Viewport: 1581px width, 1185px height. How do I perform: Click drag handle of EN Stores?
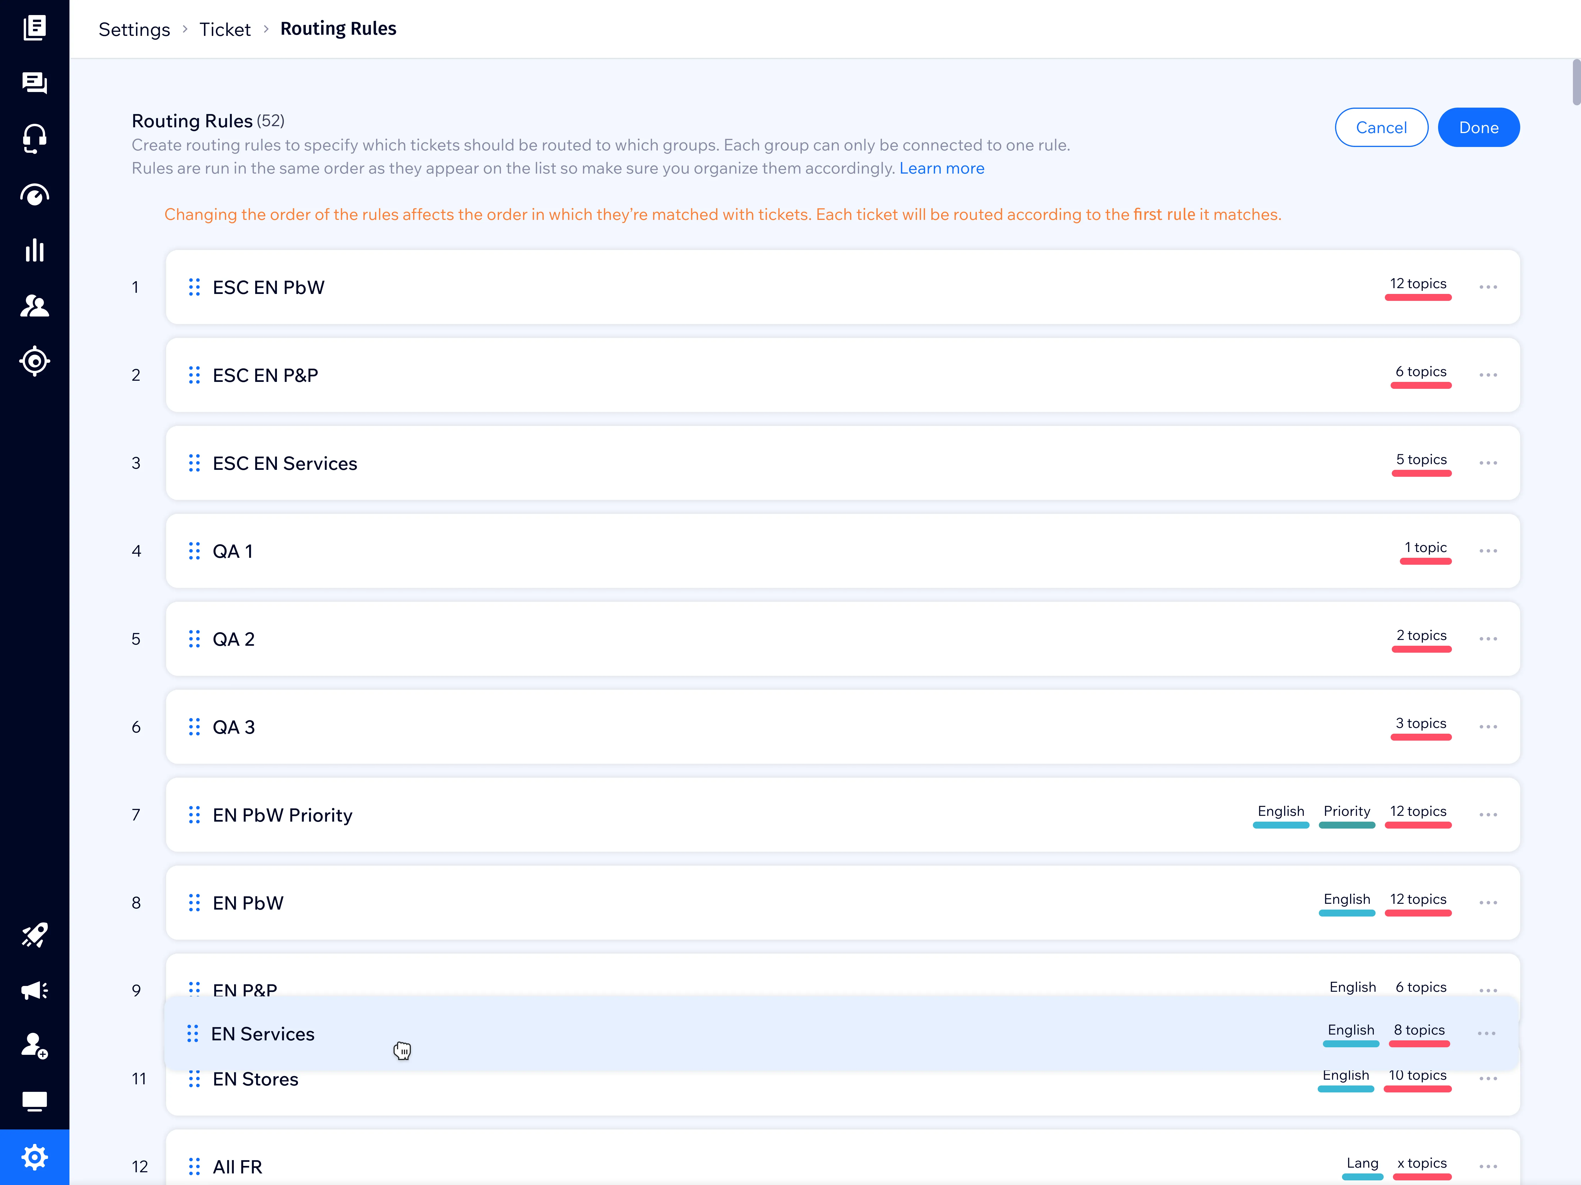194,1079
